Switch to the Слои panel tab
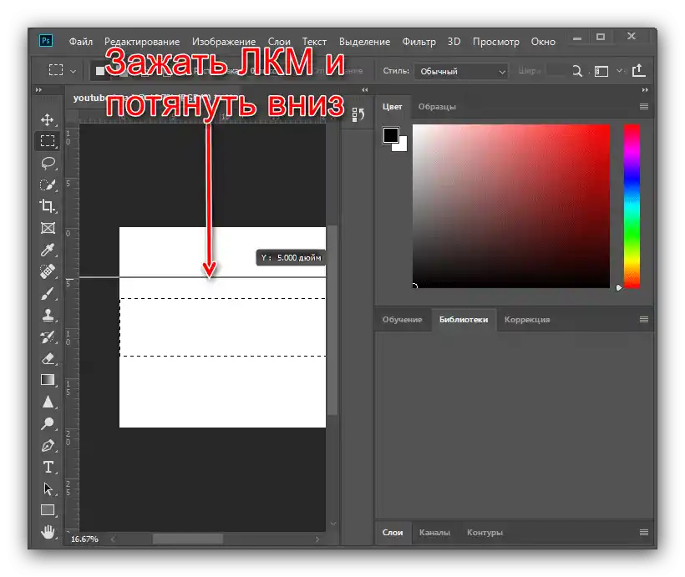The image size is (685, 577). pos(393,533)
